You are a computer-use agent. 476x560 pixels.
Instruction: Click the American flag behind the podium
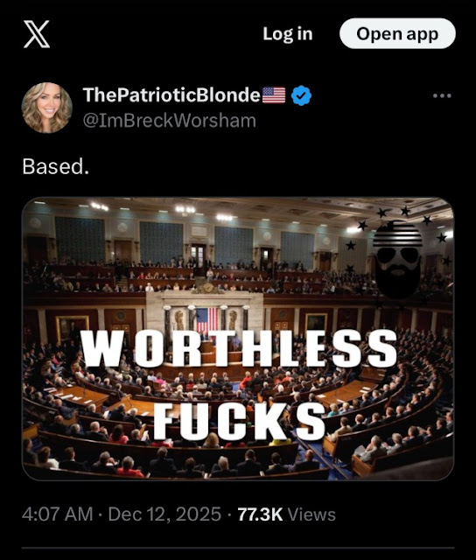207,321
